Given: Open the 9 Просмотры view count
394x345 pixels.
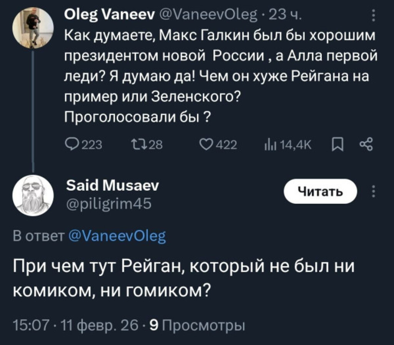Looking at the screenshot, I should (197, 326).
